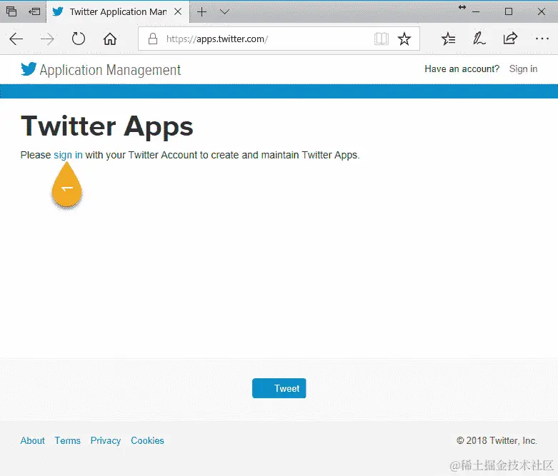Click the Share icon in the toolbar
The height and width of the screenshot is (476, 558).
pos(510,39)
